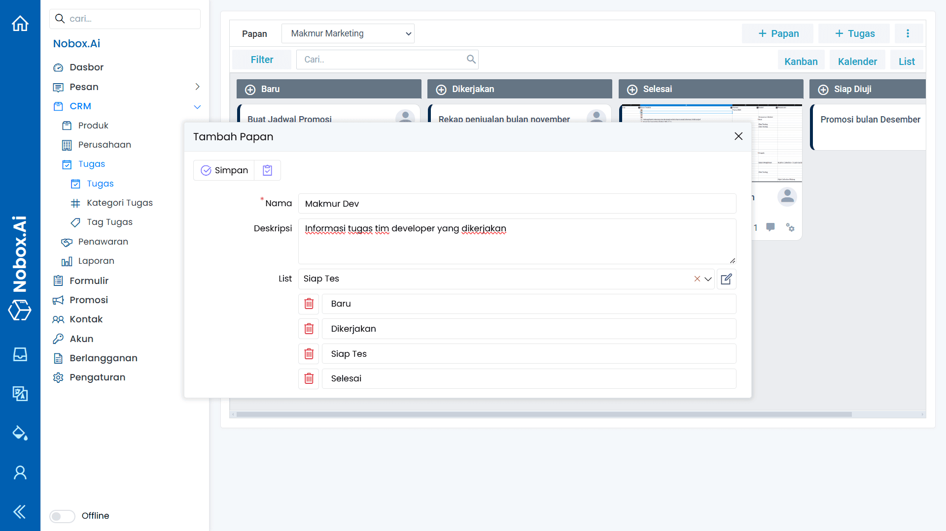This screenshot has height=531, width=946.
Task: Open the Makmur Marketing board dropdown
Action: point(348,33)
